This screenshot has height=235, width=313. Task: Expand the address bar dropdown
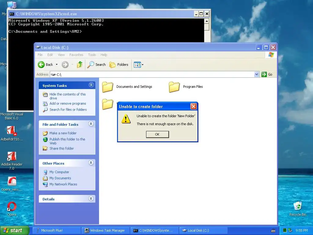pyautogui.click(x=257, y=74)
